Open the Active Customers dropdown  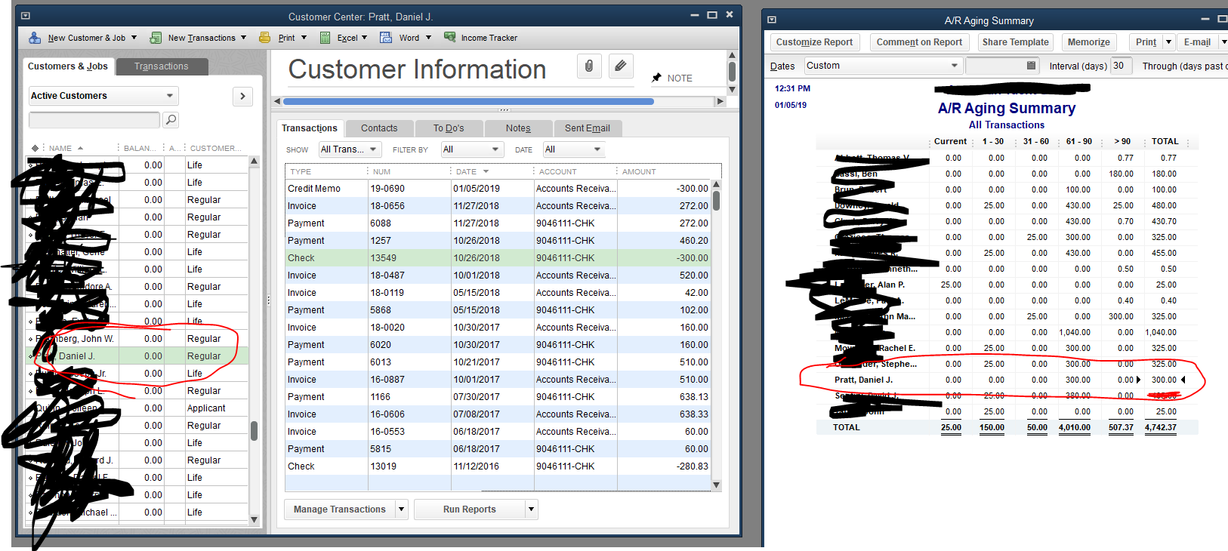click(103, 96)
